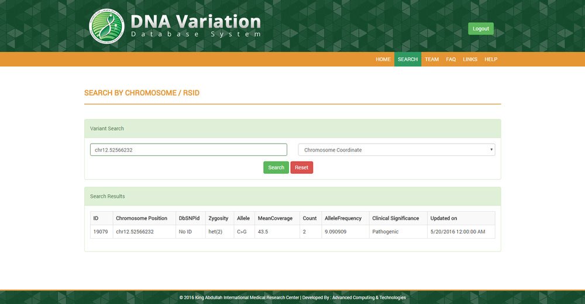The image size is (585, 304).
Task: Expand the Chromosome Coordinate dropdown
Action: point(397,150)
